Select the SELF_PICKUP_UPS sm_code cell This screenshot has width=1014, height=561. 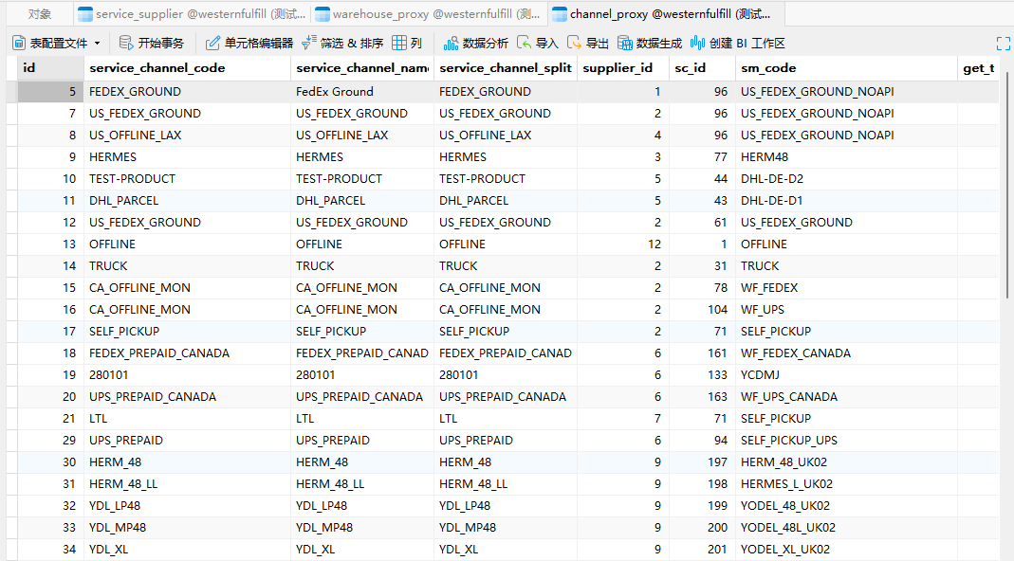pos(846,441)
